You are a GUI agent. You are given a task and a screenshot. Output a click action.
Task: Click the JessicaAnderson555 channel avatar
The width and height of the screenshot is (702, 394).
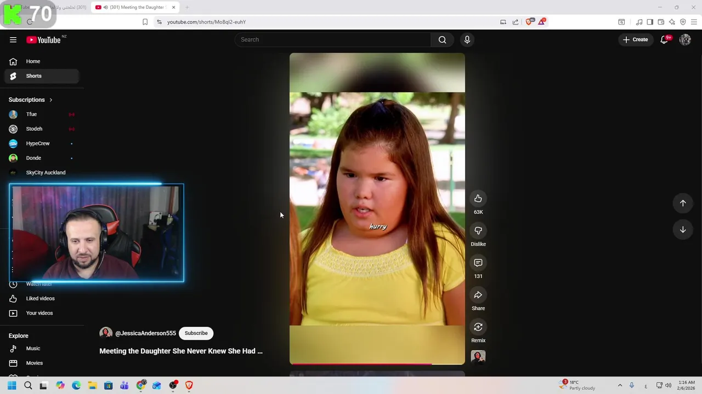(x=106, y=333)
